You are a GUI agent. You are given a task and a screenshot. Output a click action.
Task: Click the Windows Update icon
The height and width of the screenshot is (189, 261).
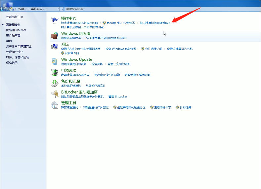(x=55, y=61)
